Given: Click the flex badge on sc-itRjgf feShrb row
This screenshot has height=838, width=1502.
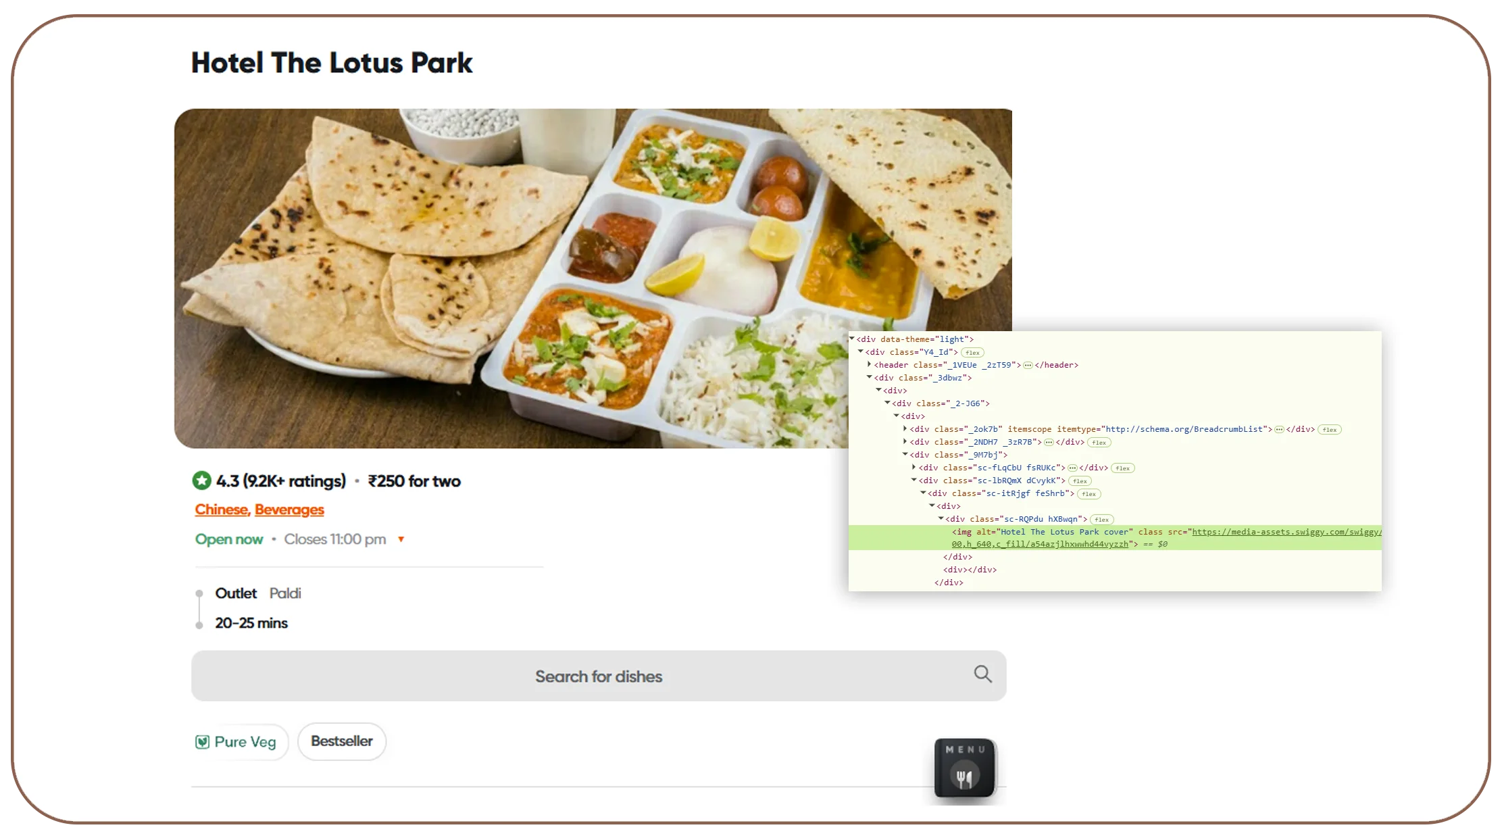Looking at the screenshot, I should (1088, 494).
